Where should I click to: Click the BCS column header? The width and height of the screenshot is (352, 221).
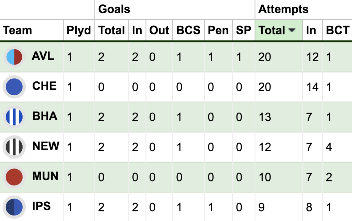pyautogui.click(x=188, y=31)
